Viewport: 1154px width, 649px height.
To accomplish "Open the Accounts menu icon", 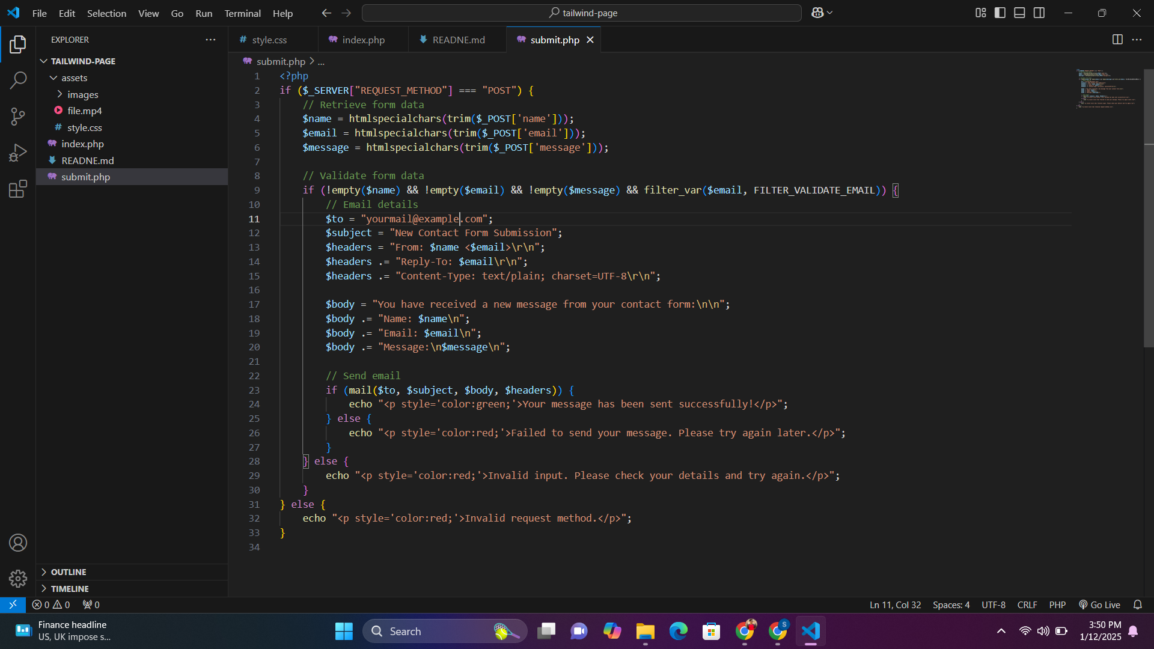I will 18,543.
